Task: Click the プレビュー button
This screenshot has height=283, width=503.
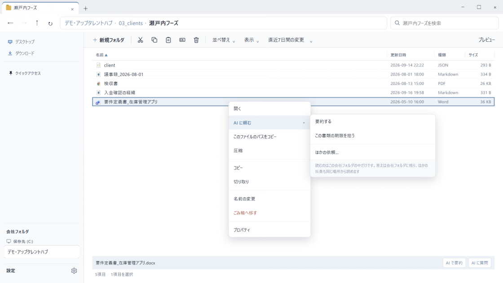Action: tap(486, 40)
